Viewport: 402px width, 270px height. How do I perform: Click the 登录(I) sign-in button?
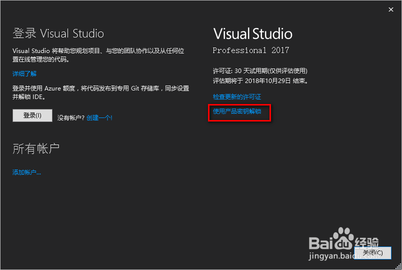(32, 115)
